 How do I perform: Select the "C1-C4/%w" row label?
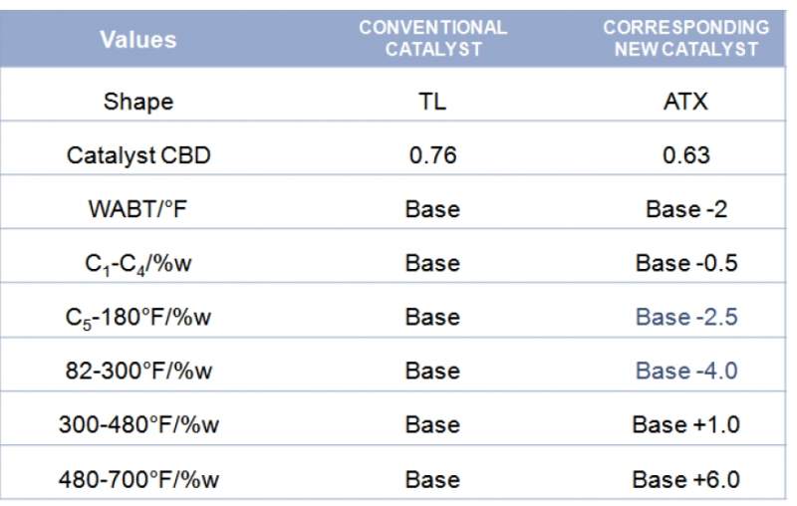click(138, 264)
